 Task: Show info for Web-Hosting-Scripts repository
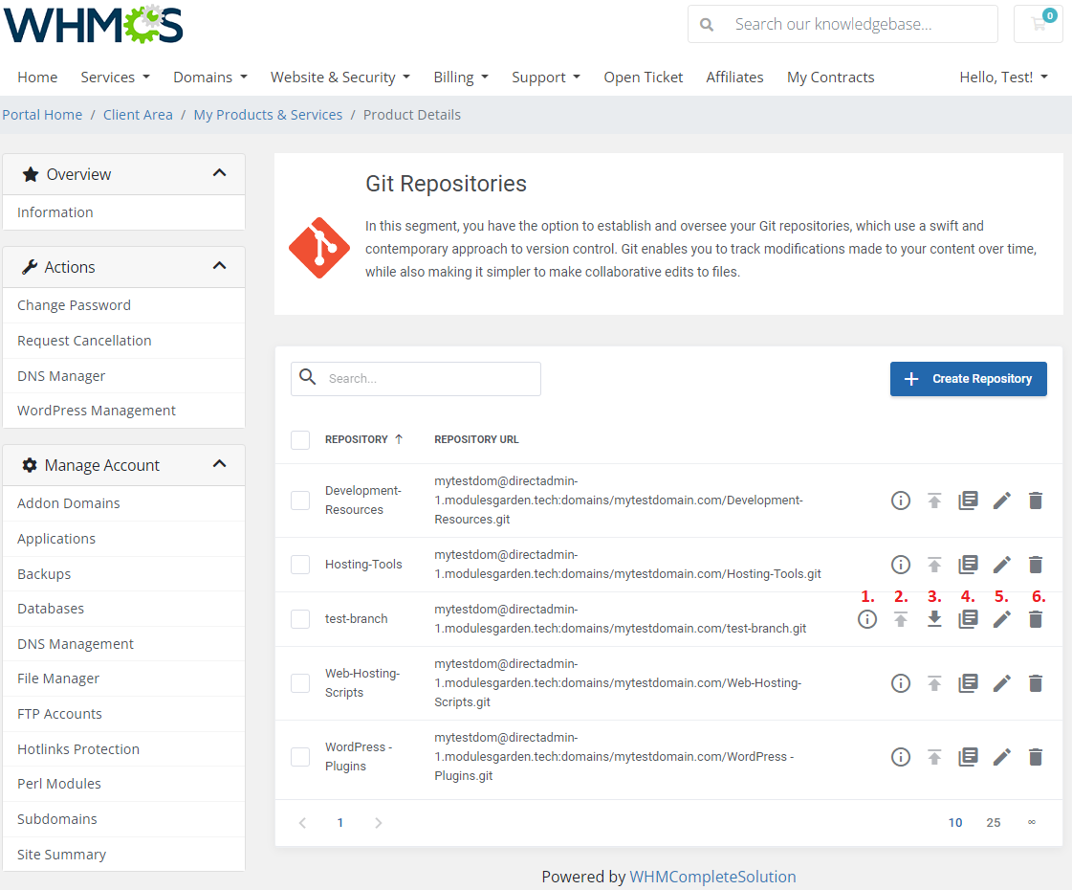coord(901,682)
